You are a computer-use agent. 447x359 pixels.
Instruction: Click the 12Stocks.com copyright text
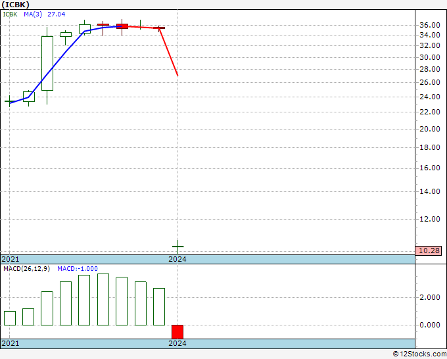point(419,354)
